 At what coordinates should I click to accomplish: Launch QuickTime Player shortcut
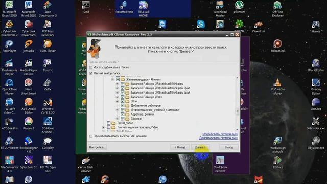pyautogui.click(x=9, y=86)
